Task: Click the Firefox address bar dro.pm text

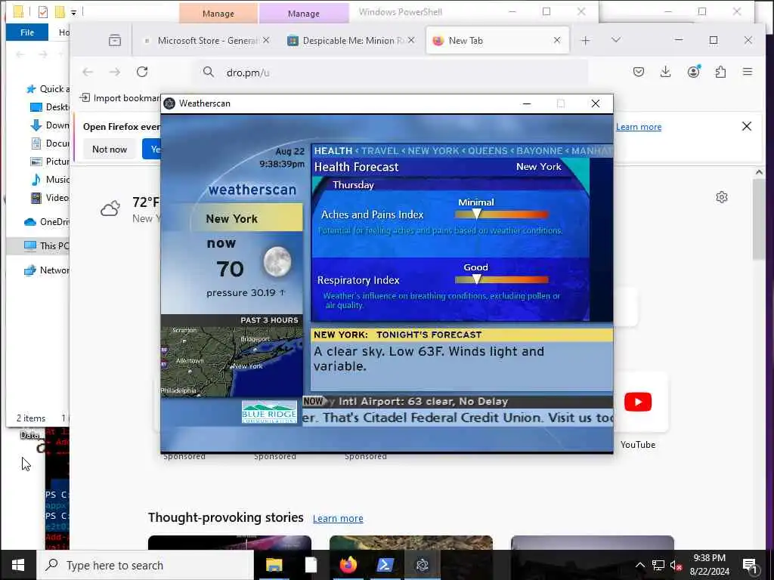Action: 248,72
